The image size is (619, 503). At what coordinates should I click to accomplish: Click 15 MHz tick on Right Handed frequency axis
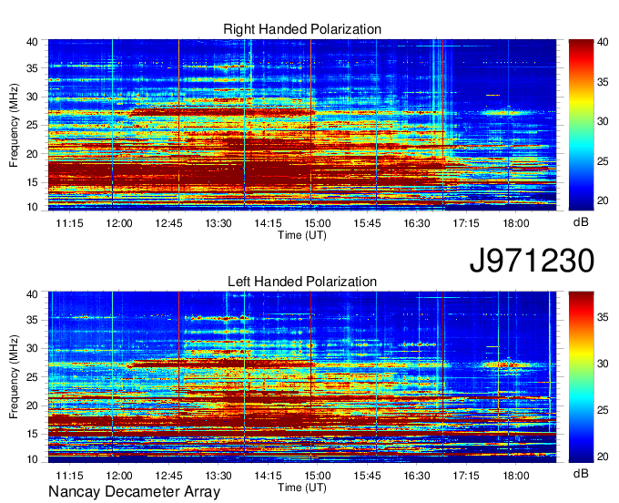(32, 182)
